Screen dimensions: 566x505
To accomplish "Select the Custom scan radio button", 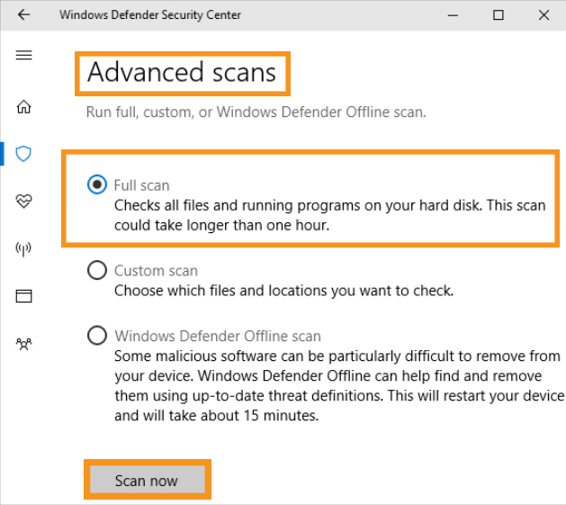I will [x=97, y=270].
